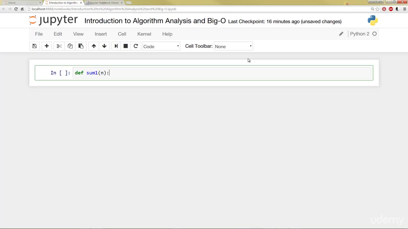Cut the selected cell using the scissors icon
The image size is (408, 229).
[59, 46]
